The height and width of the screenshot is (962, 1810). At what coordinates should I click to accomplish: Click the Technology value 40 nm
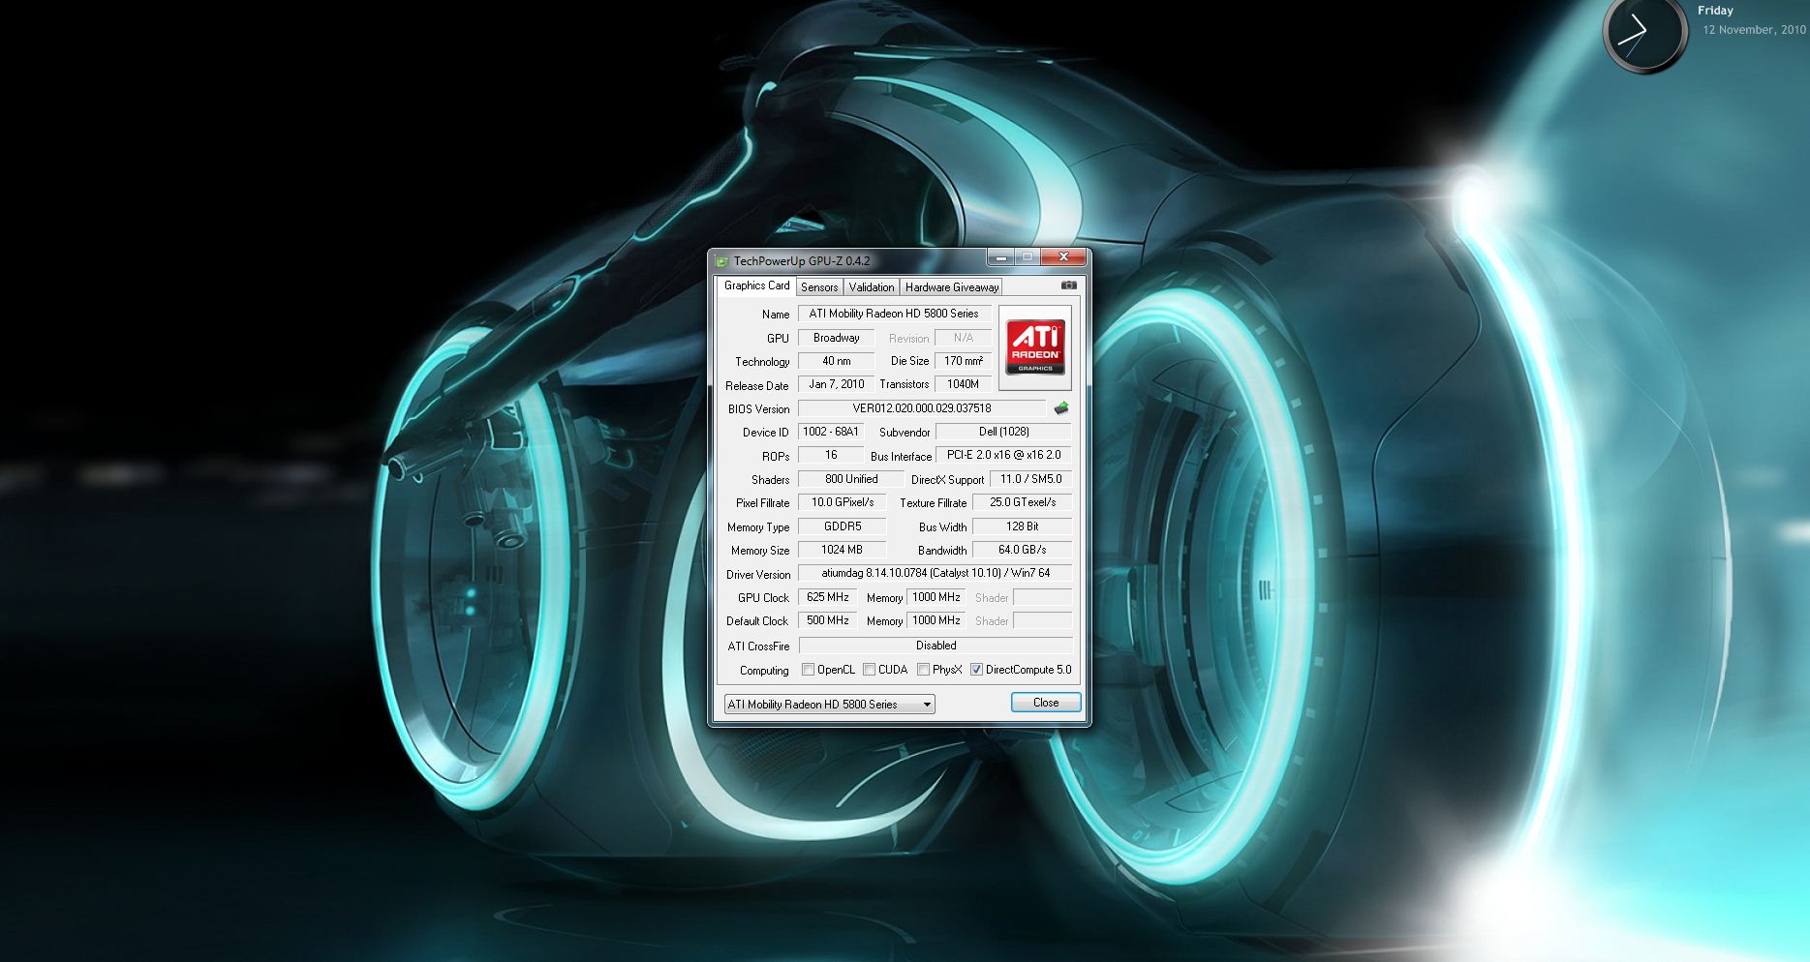[836, 361]
